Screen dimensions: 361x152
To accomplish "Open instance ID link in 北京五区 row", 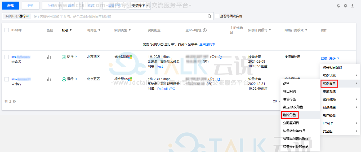I will pos(21,79).
